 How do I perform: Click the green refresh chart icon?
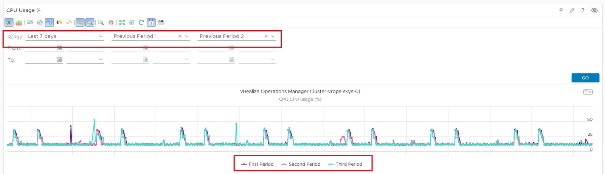(x=141, y=23)
